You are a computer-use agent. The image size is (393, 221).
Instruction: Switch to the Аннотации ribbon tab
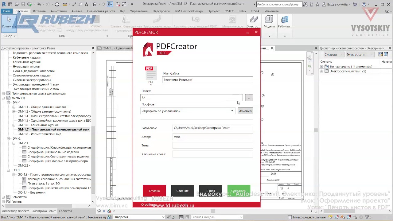pyautogui.click(x=58, y=11)
